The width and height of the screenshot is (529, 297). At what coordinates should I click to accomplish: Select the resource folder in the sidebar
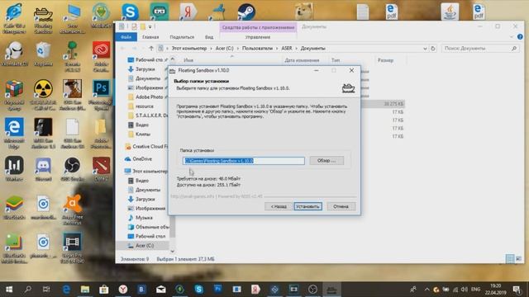click(x=145, y=106)
